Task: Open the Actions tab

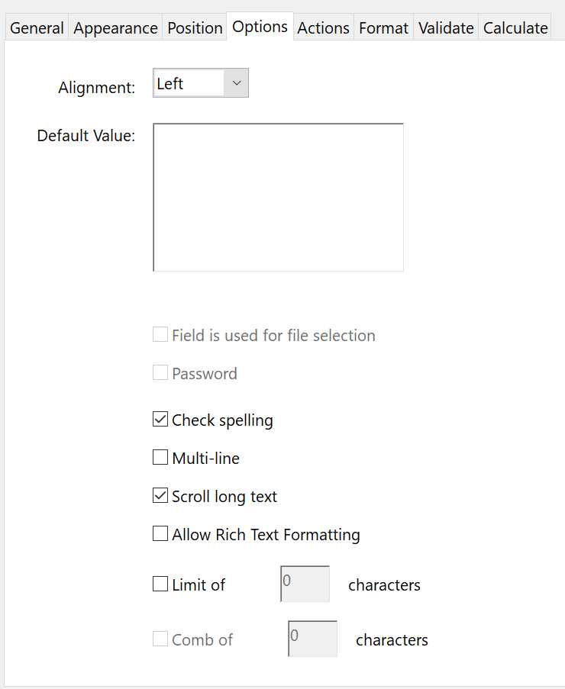Action: (x=323, y=27)
